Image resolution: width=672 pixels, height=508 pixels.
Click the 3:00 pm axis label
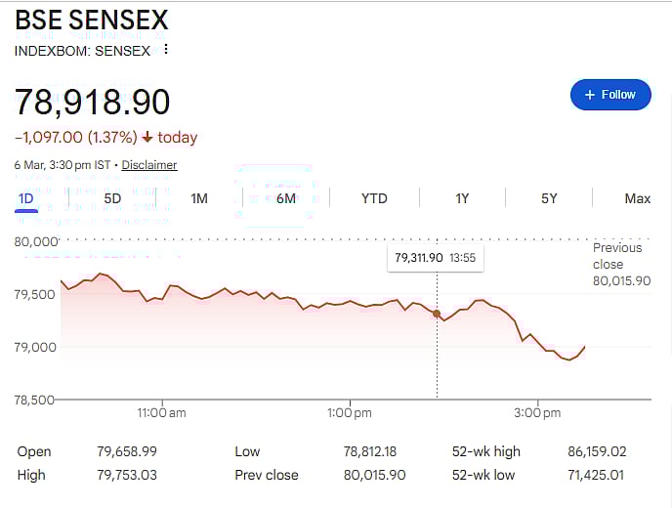point(538,413)
